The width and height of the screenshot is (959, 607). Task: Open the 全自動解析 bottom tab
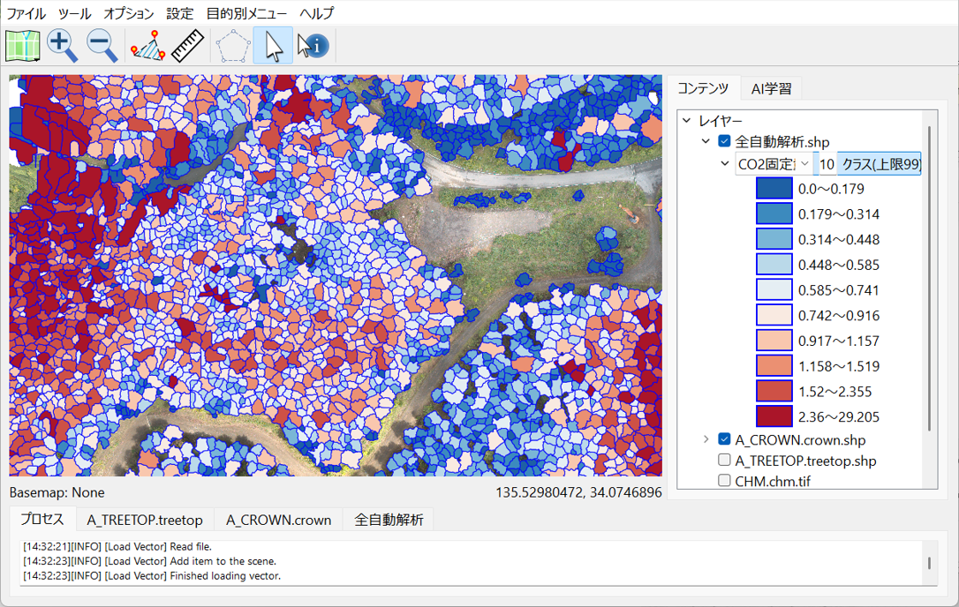coord(389,520)
